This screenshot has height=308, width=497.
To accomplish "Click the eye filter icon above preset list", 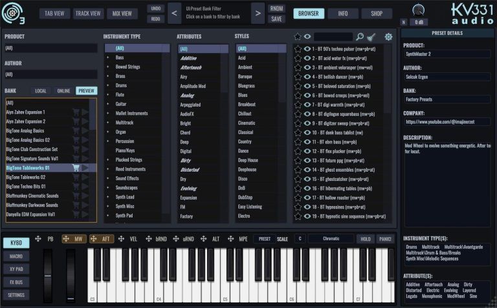I will (x=307, y=37).
